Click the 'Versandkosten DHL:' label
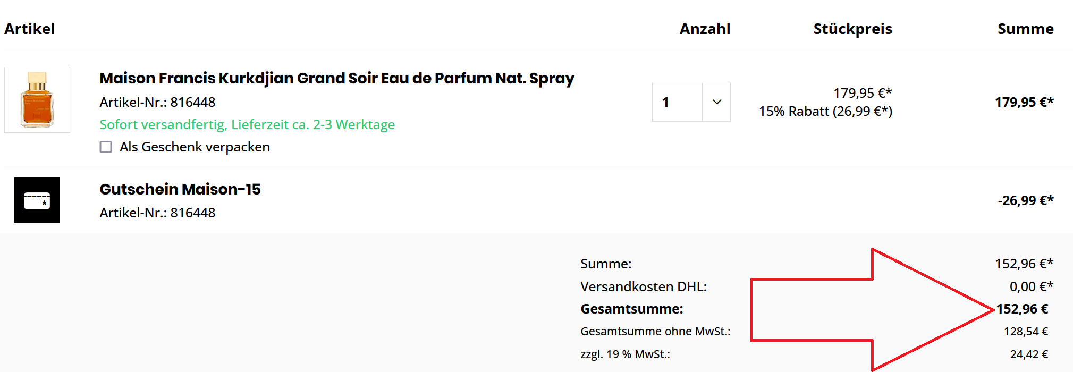 (x=643, y=286)
